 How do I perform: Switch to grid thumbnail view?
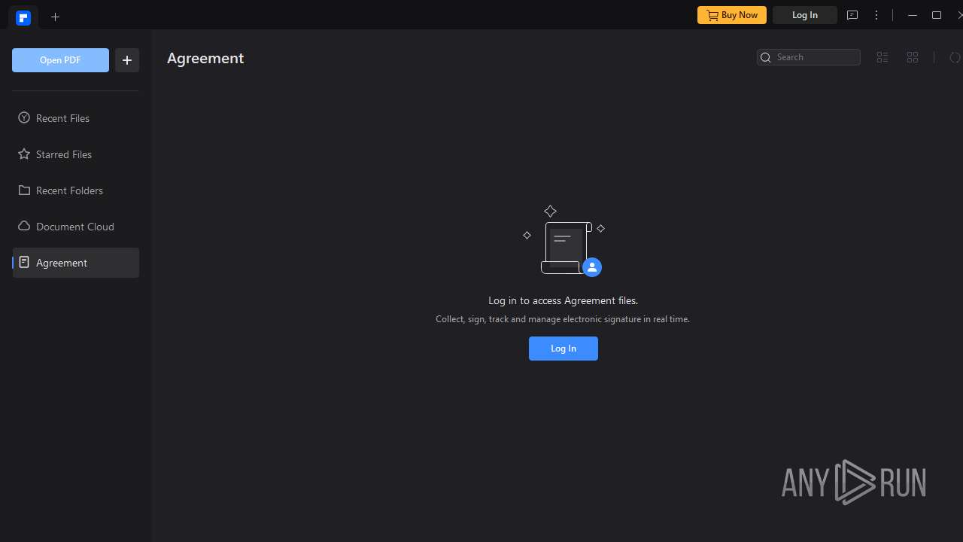click(913, 57)
